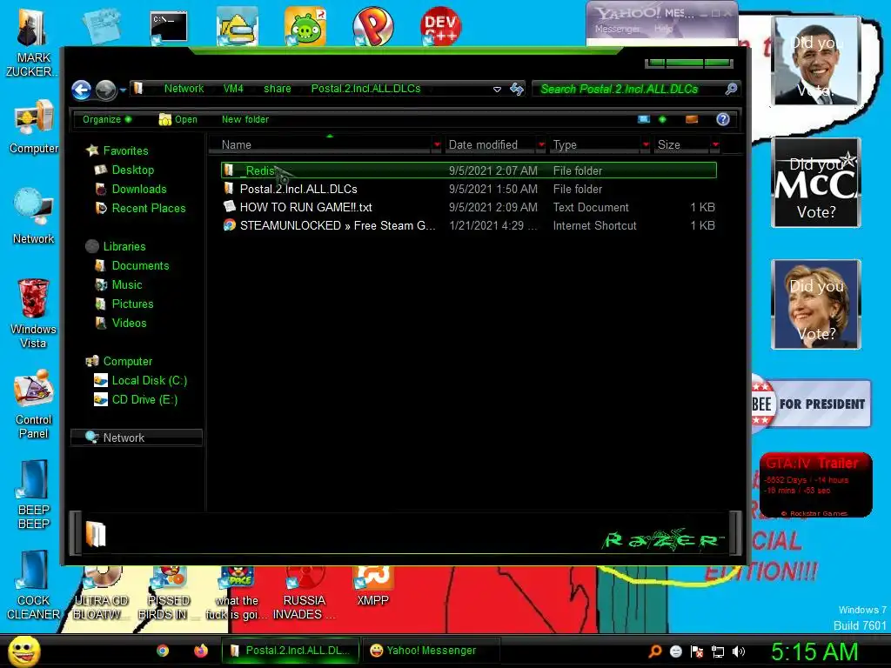This screenshot has width=891, height=668.
Task: Click the Computer desktop icon
Action: point(34,126)
